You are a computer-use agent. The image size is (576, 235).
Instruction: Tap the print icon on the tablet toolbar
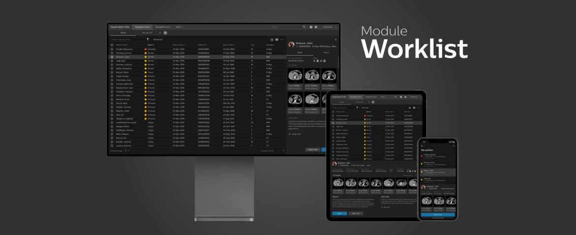(414, 108)
